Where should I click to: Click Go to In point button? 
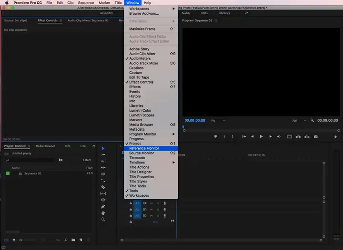pos(244,136)
